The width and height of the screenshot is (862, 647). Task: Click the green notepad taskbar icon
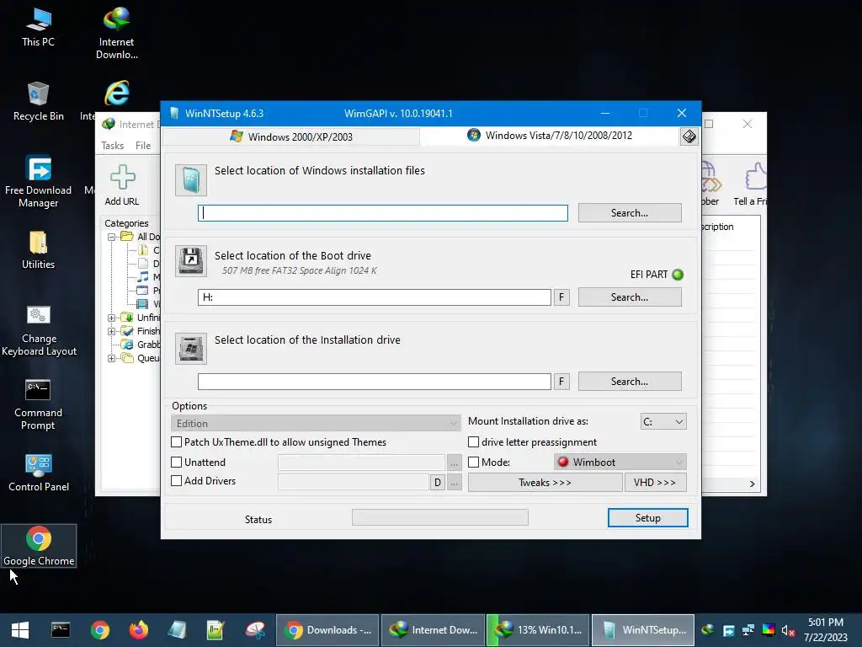pos(215,630)
